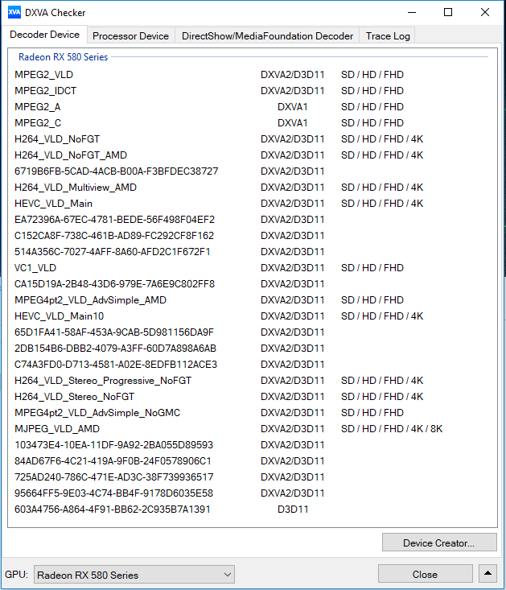Select the MPEG2_VLD decoder entry
The height and width of the screenshot is (590, 506).
(44, 75)
